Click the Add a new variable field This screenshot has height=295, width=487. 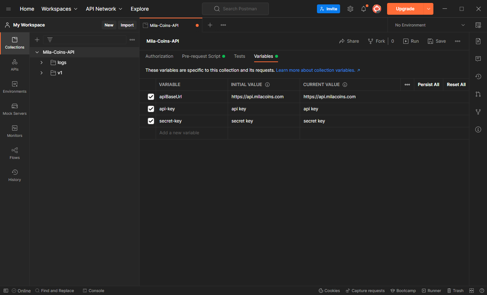(192, 133)
